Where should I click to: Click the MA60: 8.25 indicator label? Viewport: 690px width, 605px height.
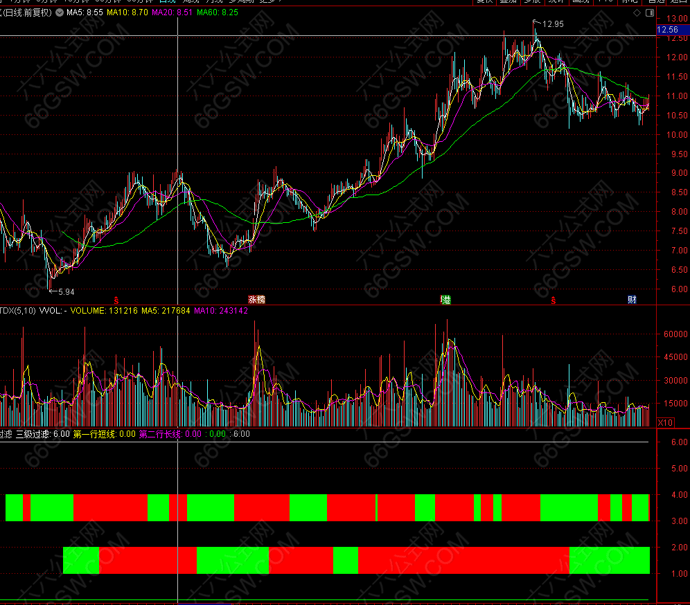[218, 12]
